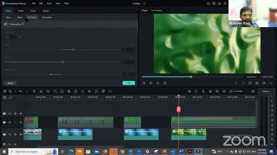Select the Basic sub-tab
277x155 pixels.
(9, 17)
